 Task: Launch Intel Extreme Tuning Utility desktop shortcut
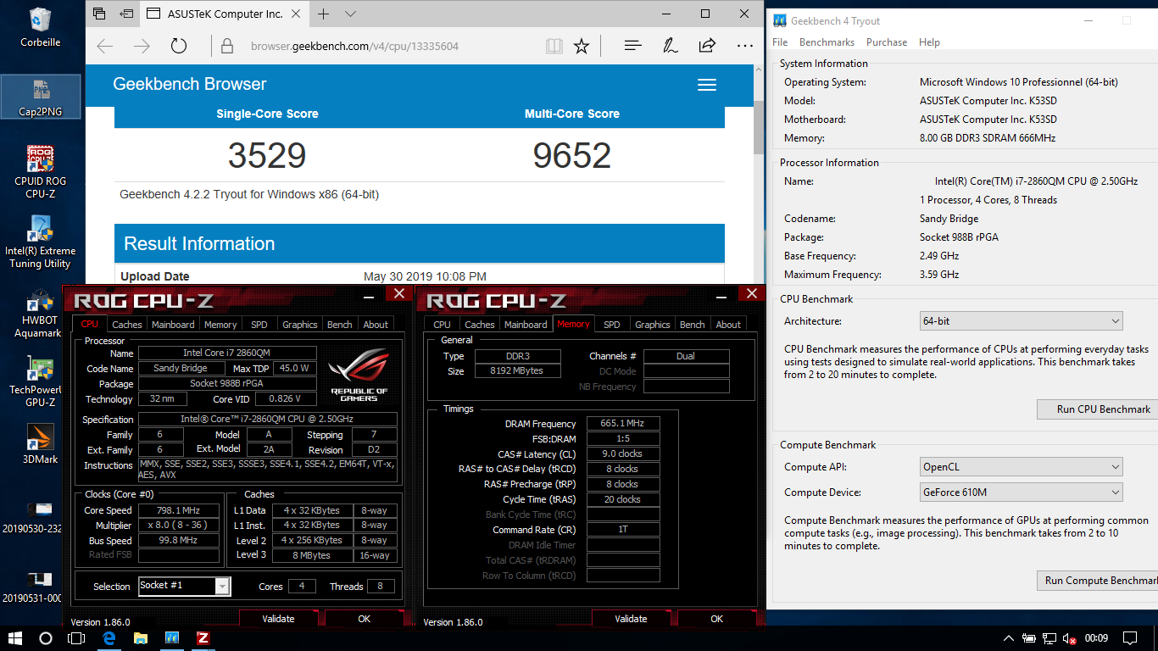(40, 242)
